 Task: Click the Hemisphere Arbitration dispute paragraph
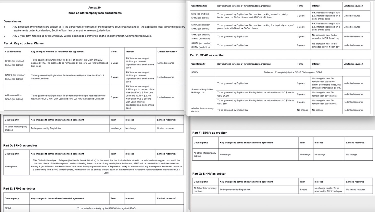(x=106, y=167)
